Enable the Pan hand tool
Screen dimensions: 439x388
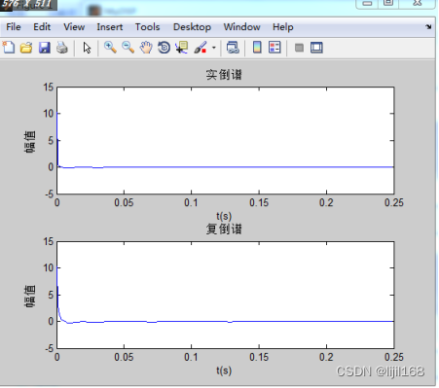click(x=146, y=48)
